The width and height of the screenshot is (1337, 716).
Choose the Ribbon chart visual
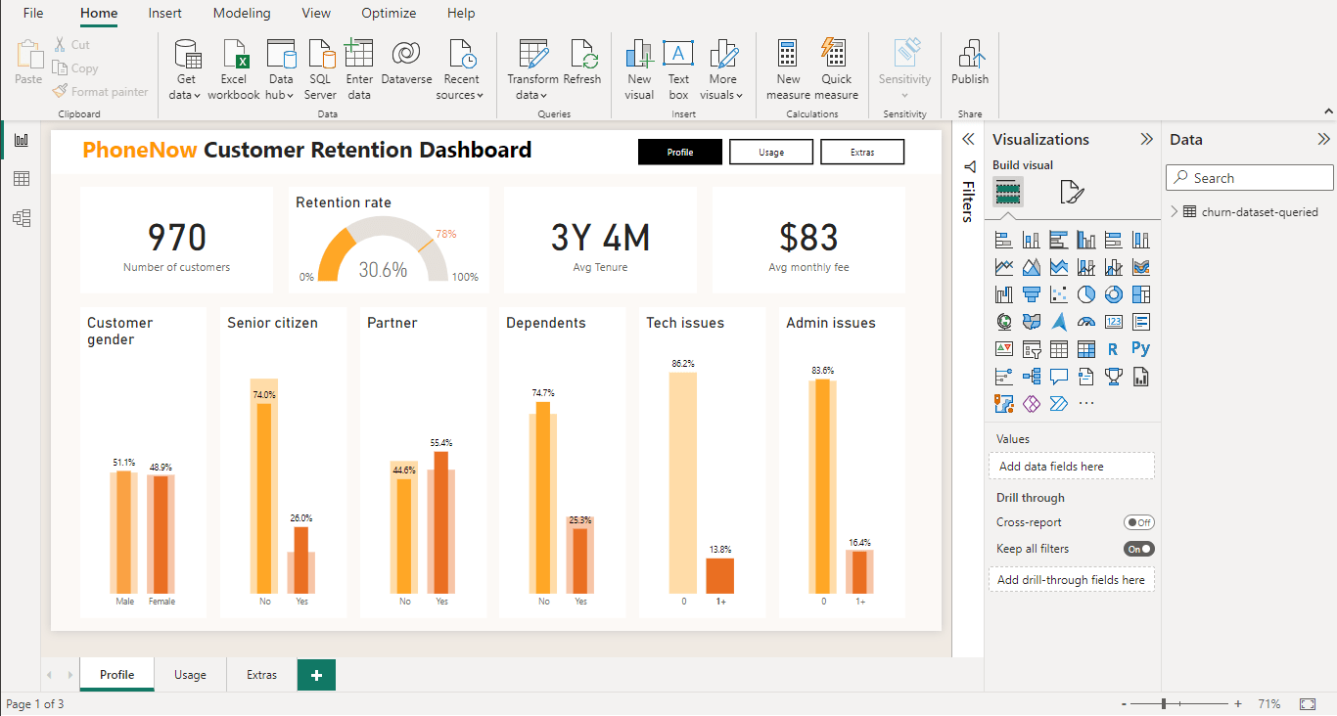tap(1140, 267)
